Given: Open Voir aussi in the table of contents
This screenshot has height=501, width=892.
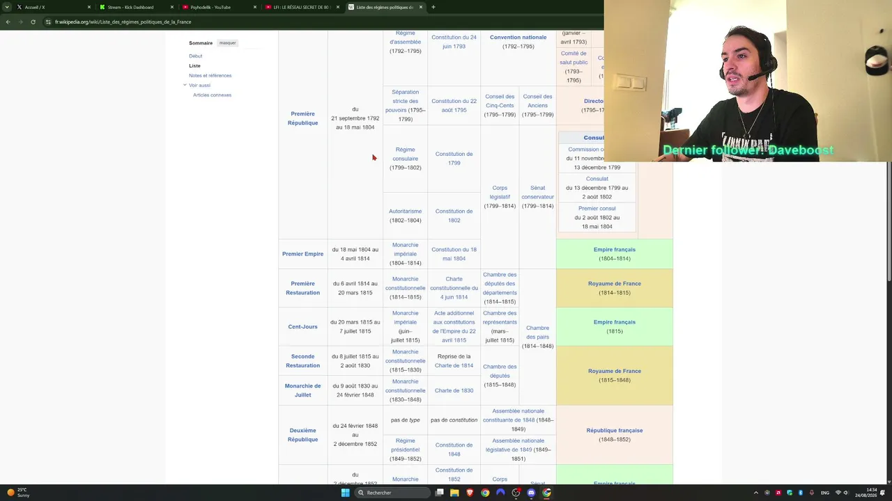Looking at the screenshot, I should 199,85.
